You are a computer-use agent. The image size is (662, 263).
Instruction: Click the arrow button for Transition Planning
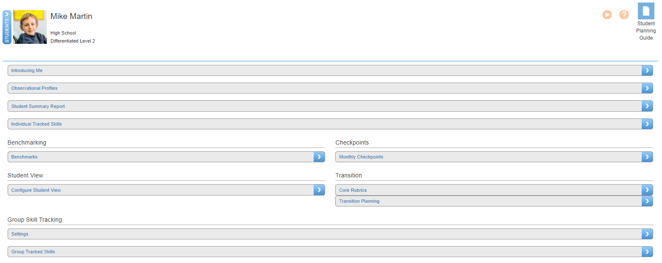click(647, 201)
